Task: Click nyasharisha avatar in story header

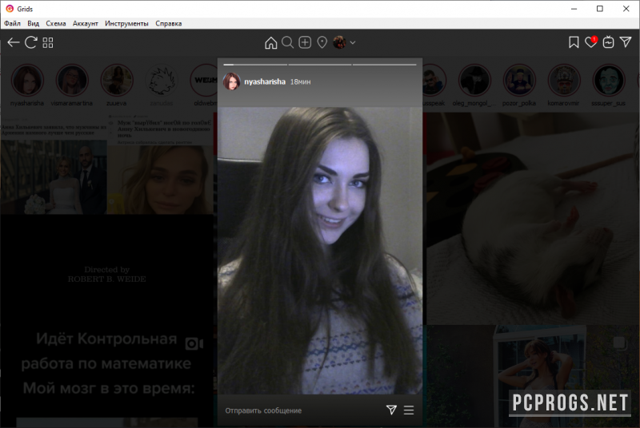Action: [231, 81]
